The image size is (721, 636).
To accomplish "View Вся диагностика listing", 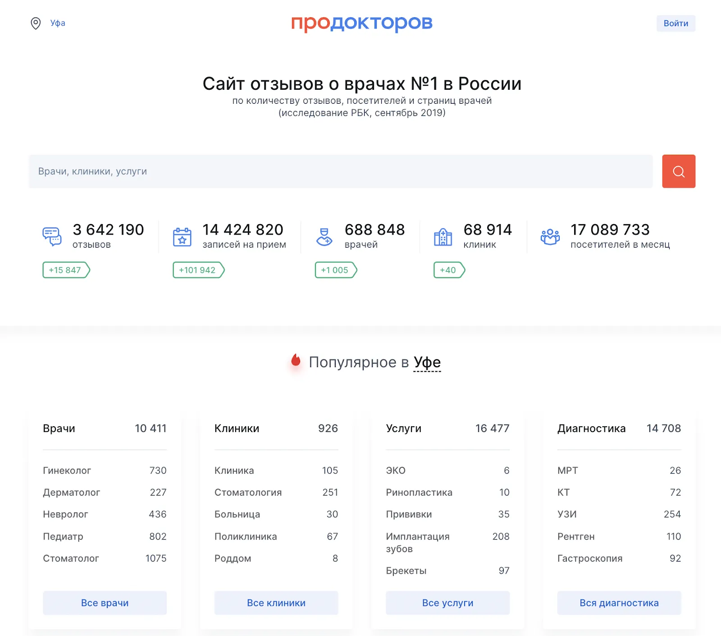I will click(x=619, y=603).
